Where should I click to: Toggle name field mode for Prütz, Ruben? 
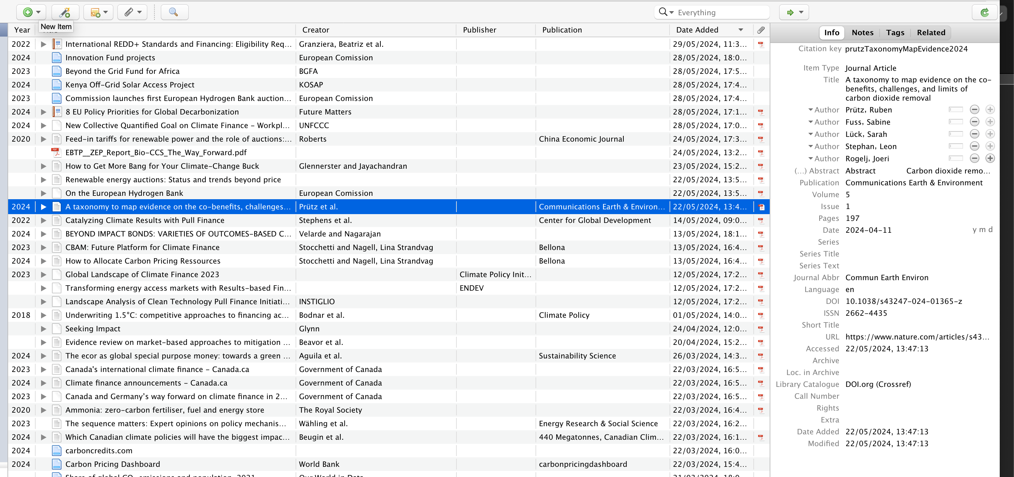click(x=956, y=110)
